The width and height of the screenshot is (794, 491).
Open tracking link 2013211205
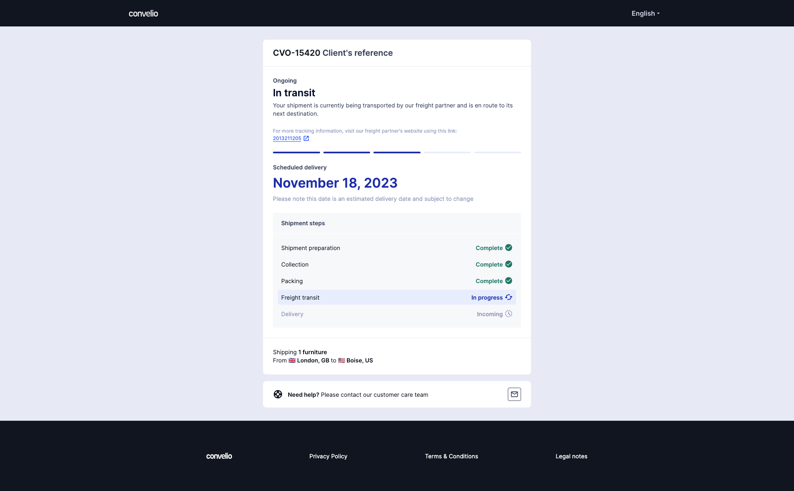pos(287,138)
